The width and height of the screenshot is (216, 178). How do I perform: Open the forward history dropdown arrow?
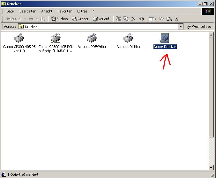[37, 19]
